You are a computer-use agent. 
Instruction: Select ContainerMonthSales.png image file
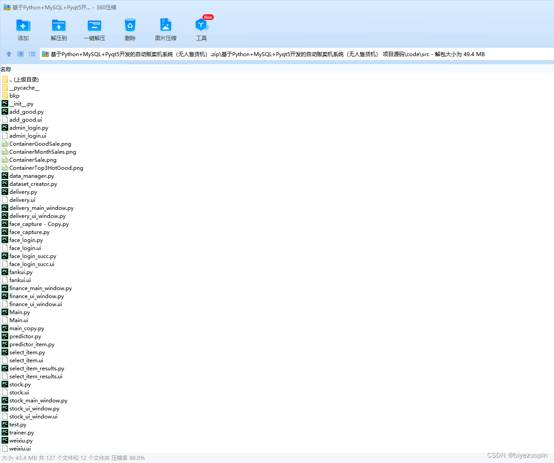click(39, 152)
